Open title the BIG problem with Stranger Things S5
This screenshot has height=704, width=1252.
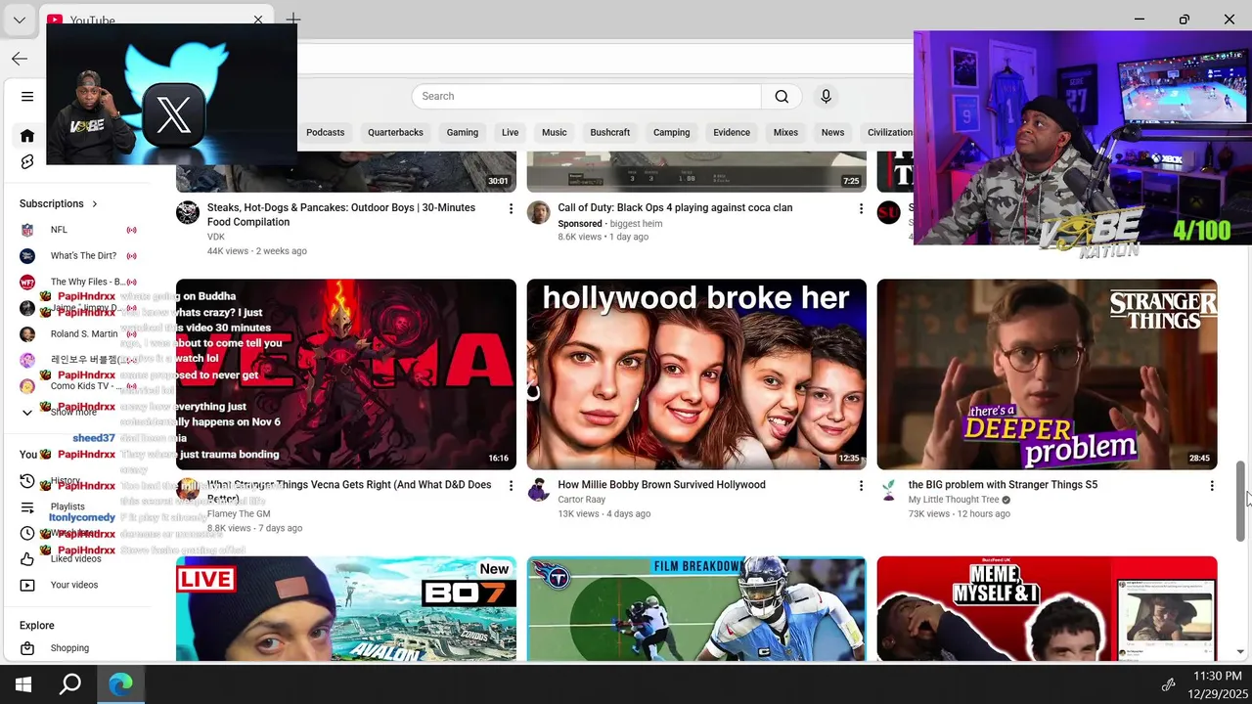[1003, 485]
